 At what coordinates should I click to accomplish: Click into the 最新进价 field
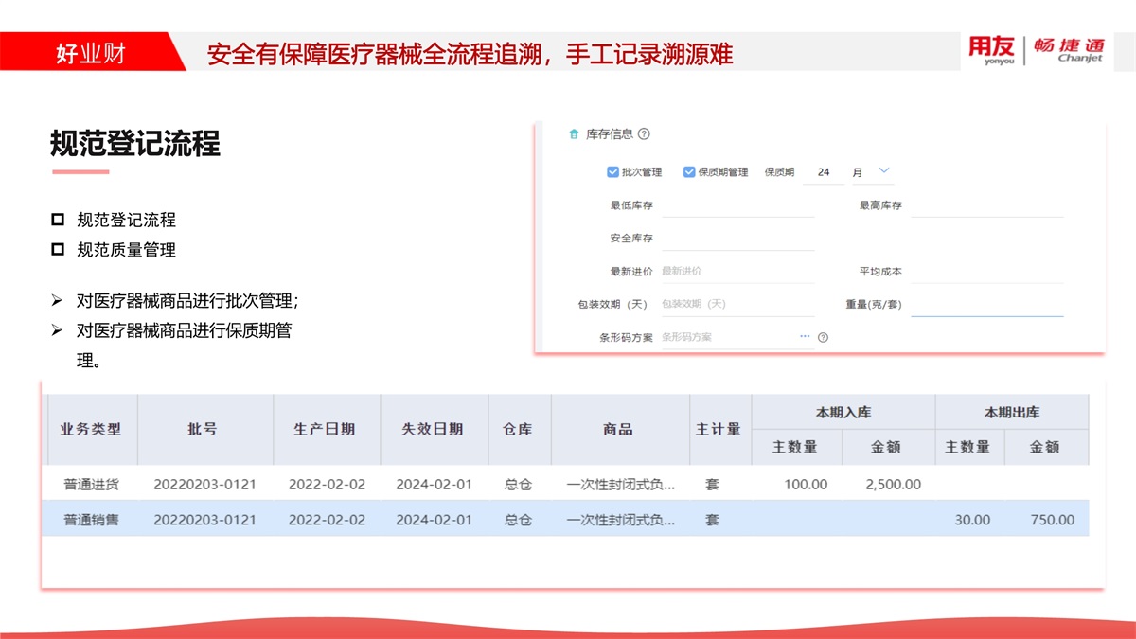coord(737,272)
